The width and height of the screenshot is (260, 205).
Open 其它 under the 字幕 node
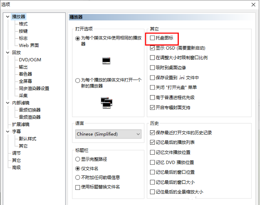click(x=23, y=146)
